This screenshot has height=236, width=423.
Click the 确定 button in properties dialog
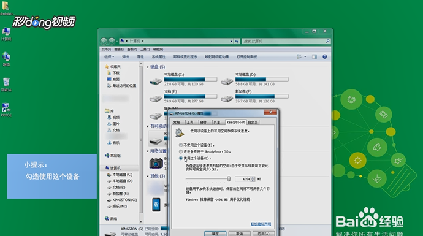(215, 234)
